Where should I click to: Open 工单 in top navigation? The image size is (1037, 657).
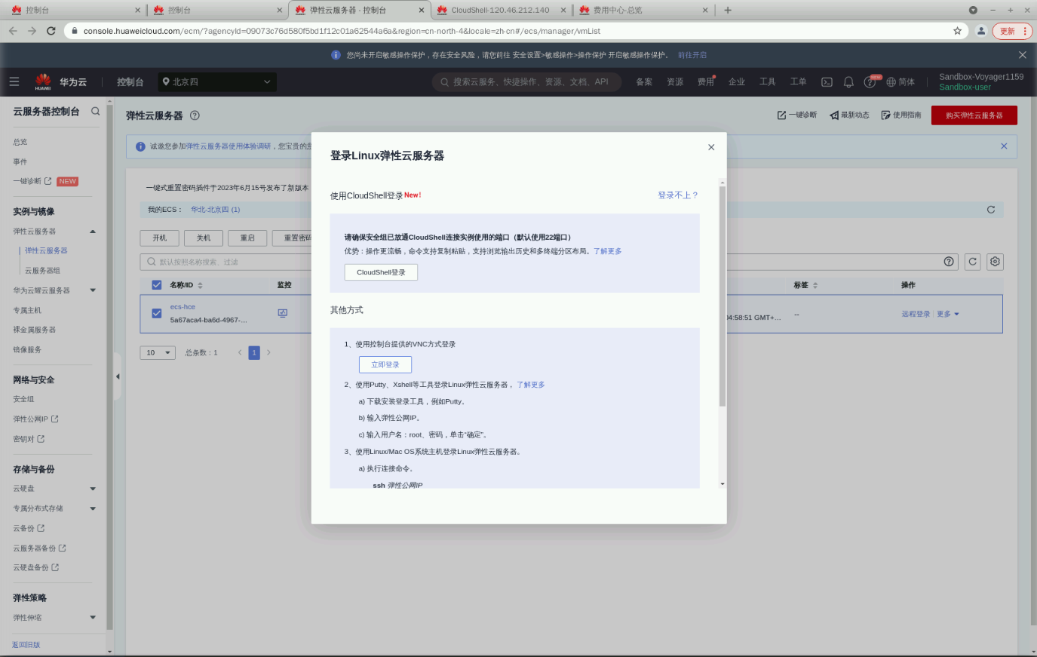pyautogui.click(x=798, y=82)
